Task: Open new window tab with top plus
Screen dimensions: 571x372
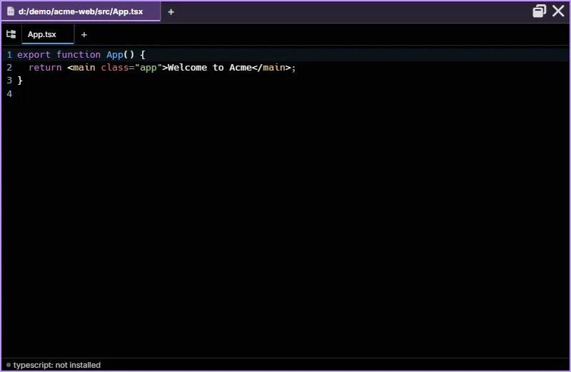Action: pos(171,12)
